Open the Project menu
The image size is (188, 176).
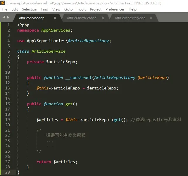[96, 9]
